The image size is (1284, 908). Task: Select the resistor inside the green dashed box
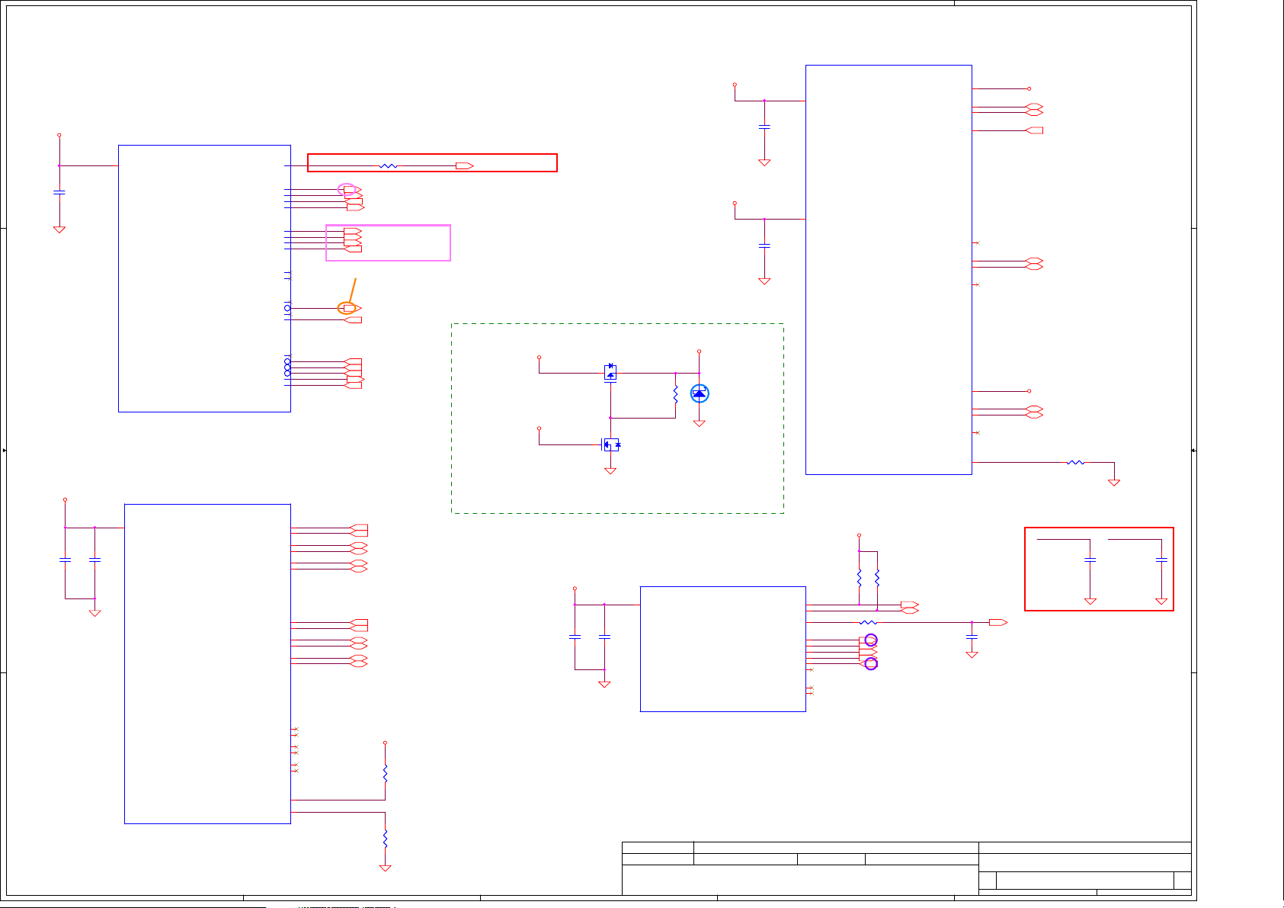(x=675, y=394)
